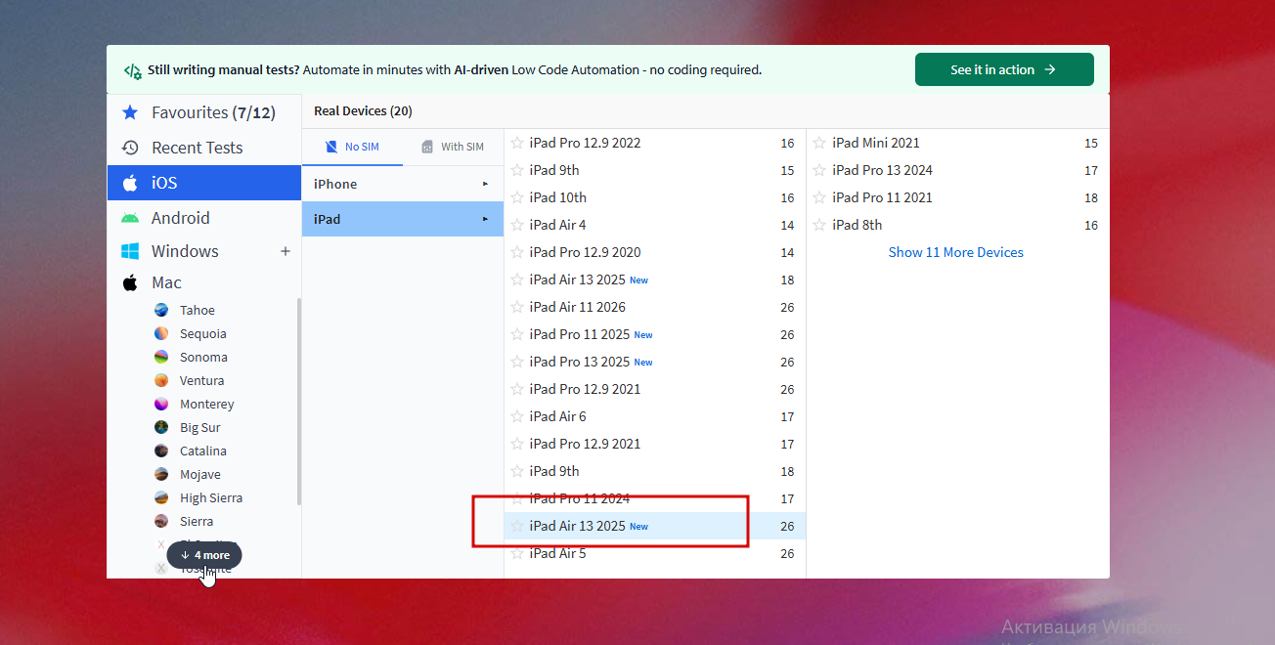The height and width of the screenshot is (645, 1275).
Task: Choose the Mojave macOS icon
Action: pos(161,474)
